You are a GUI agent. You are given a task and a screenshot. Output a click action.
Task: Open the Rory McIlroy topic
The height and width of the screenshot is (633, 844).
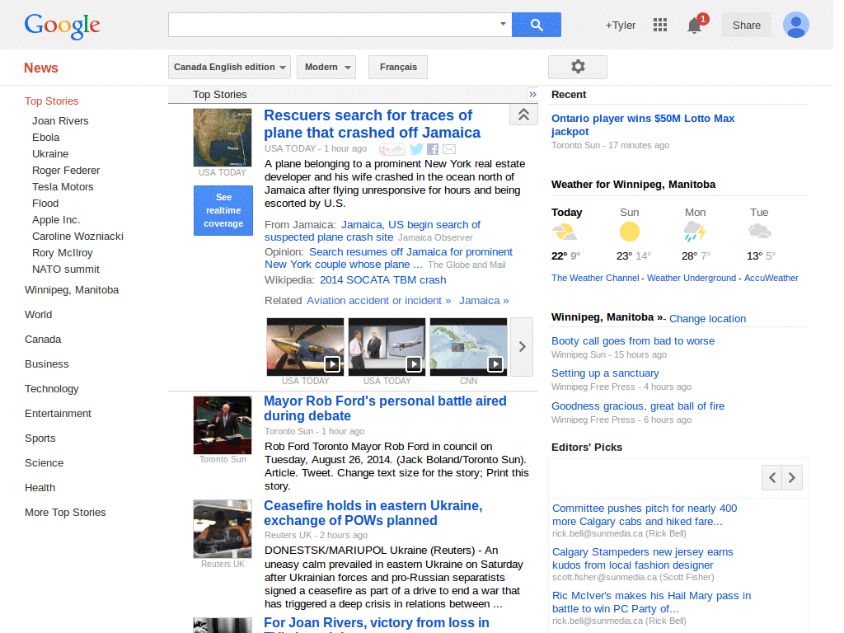[x=63, y=253]
